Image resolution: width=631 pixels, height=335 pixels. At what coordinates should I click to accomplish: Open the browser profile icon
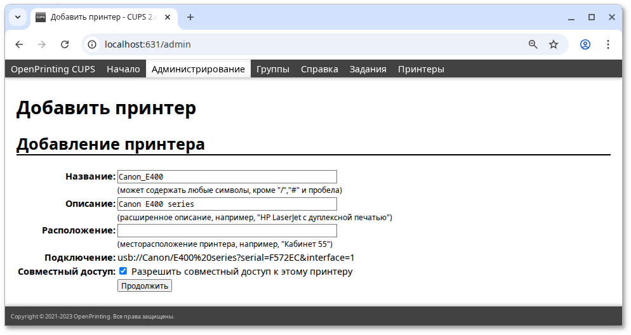click(585, 44)
